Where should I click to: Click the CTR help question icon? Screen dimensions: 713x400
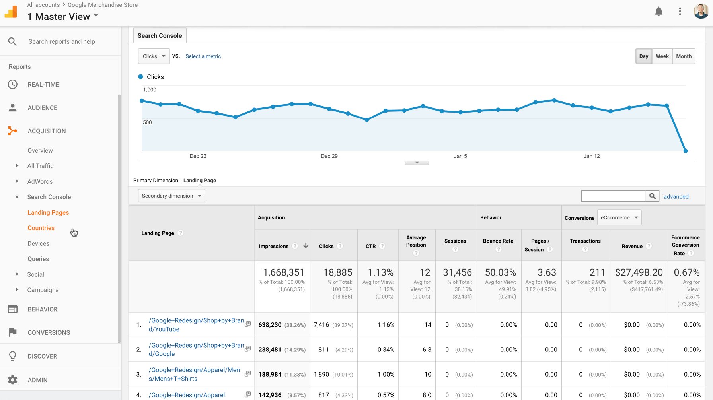point(382,246)
